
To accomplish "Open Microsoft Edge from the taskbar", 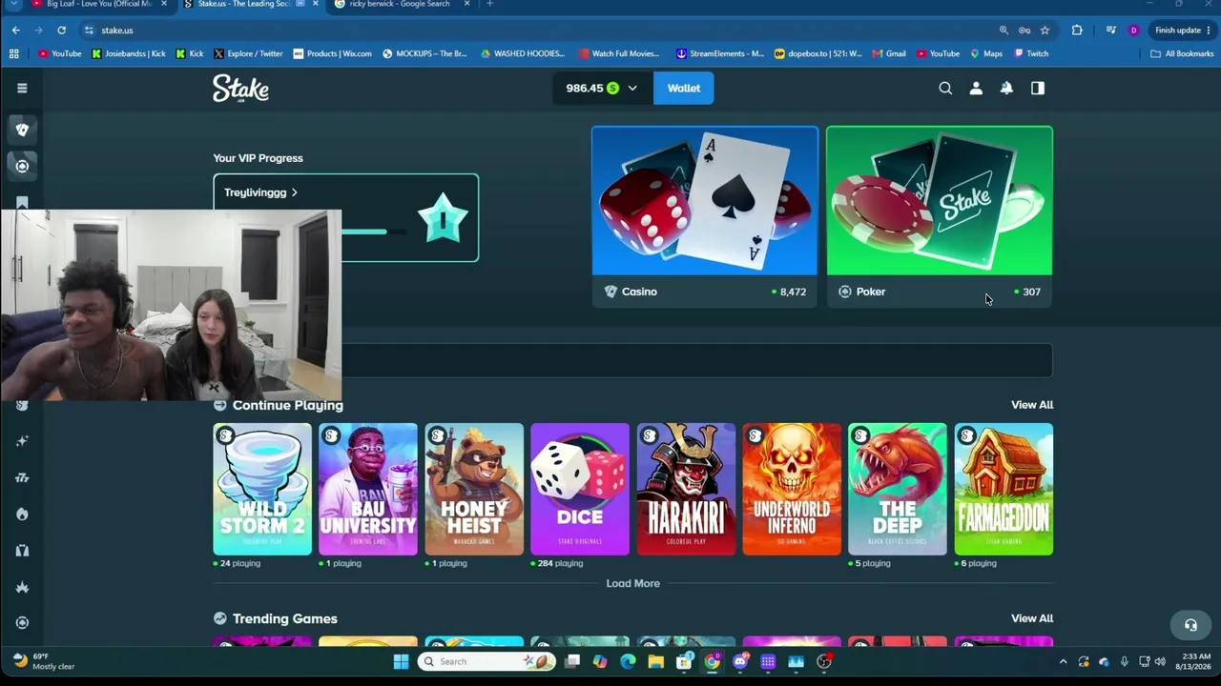I will pyautogui.click(x=628, y=661).
